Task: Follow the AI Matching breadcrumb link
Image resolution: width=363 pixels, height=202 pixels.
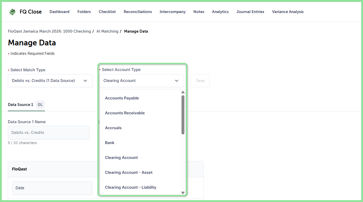Action: (107, 31)
